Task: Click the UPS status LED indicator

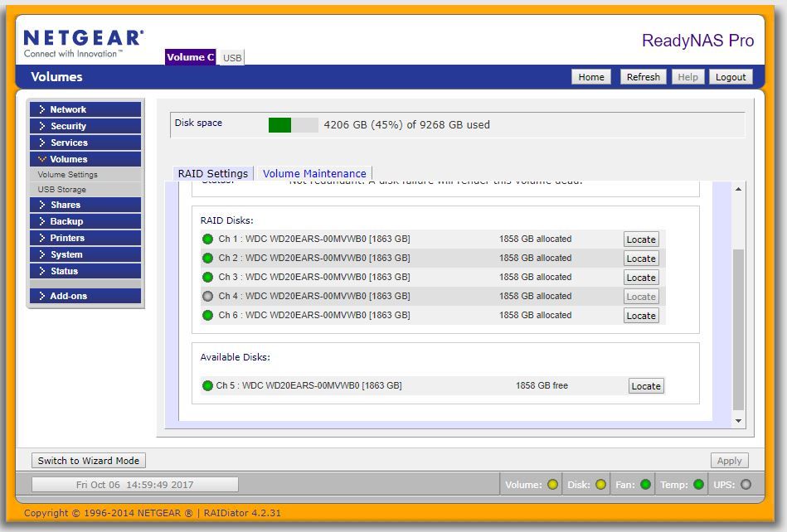Action: [x=746, y=485]
